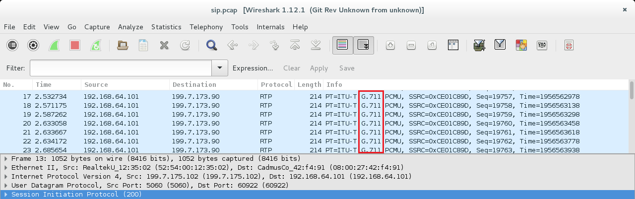Open Wireshark preferences
Viewport: 635px width, 199px height.
542,45
